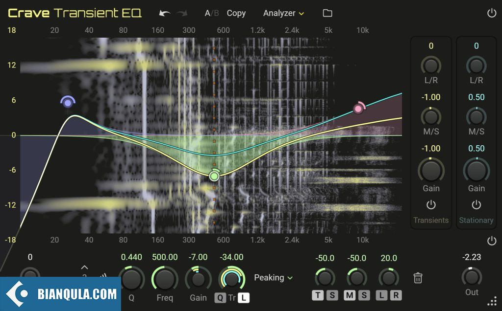Adjust the Stationary M/S knob
502x311 pixels.
coord(477,117)
